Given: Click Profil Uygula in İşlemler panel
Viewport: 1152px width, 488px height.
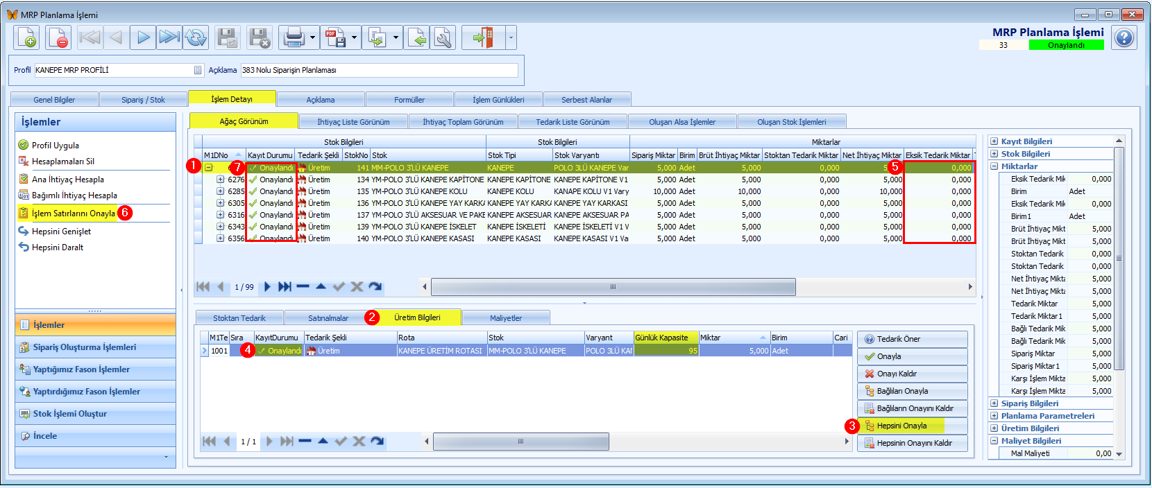Looking at the screenshot, I should [x=56, y=146].
